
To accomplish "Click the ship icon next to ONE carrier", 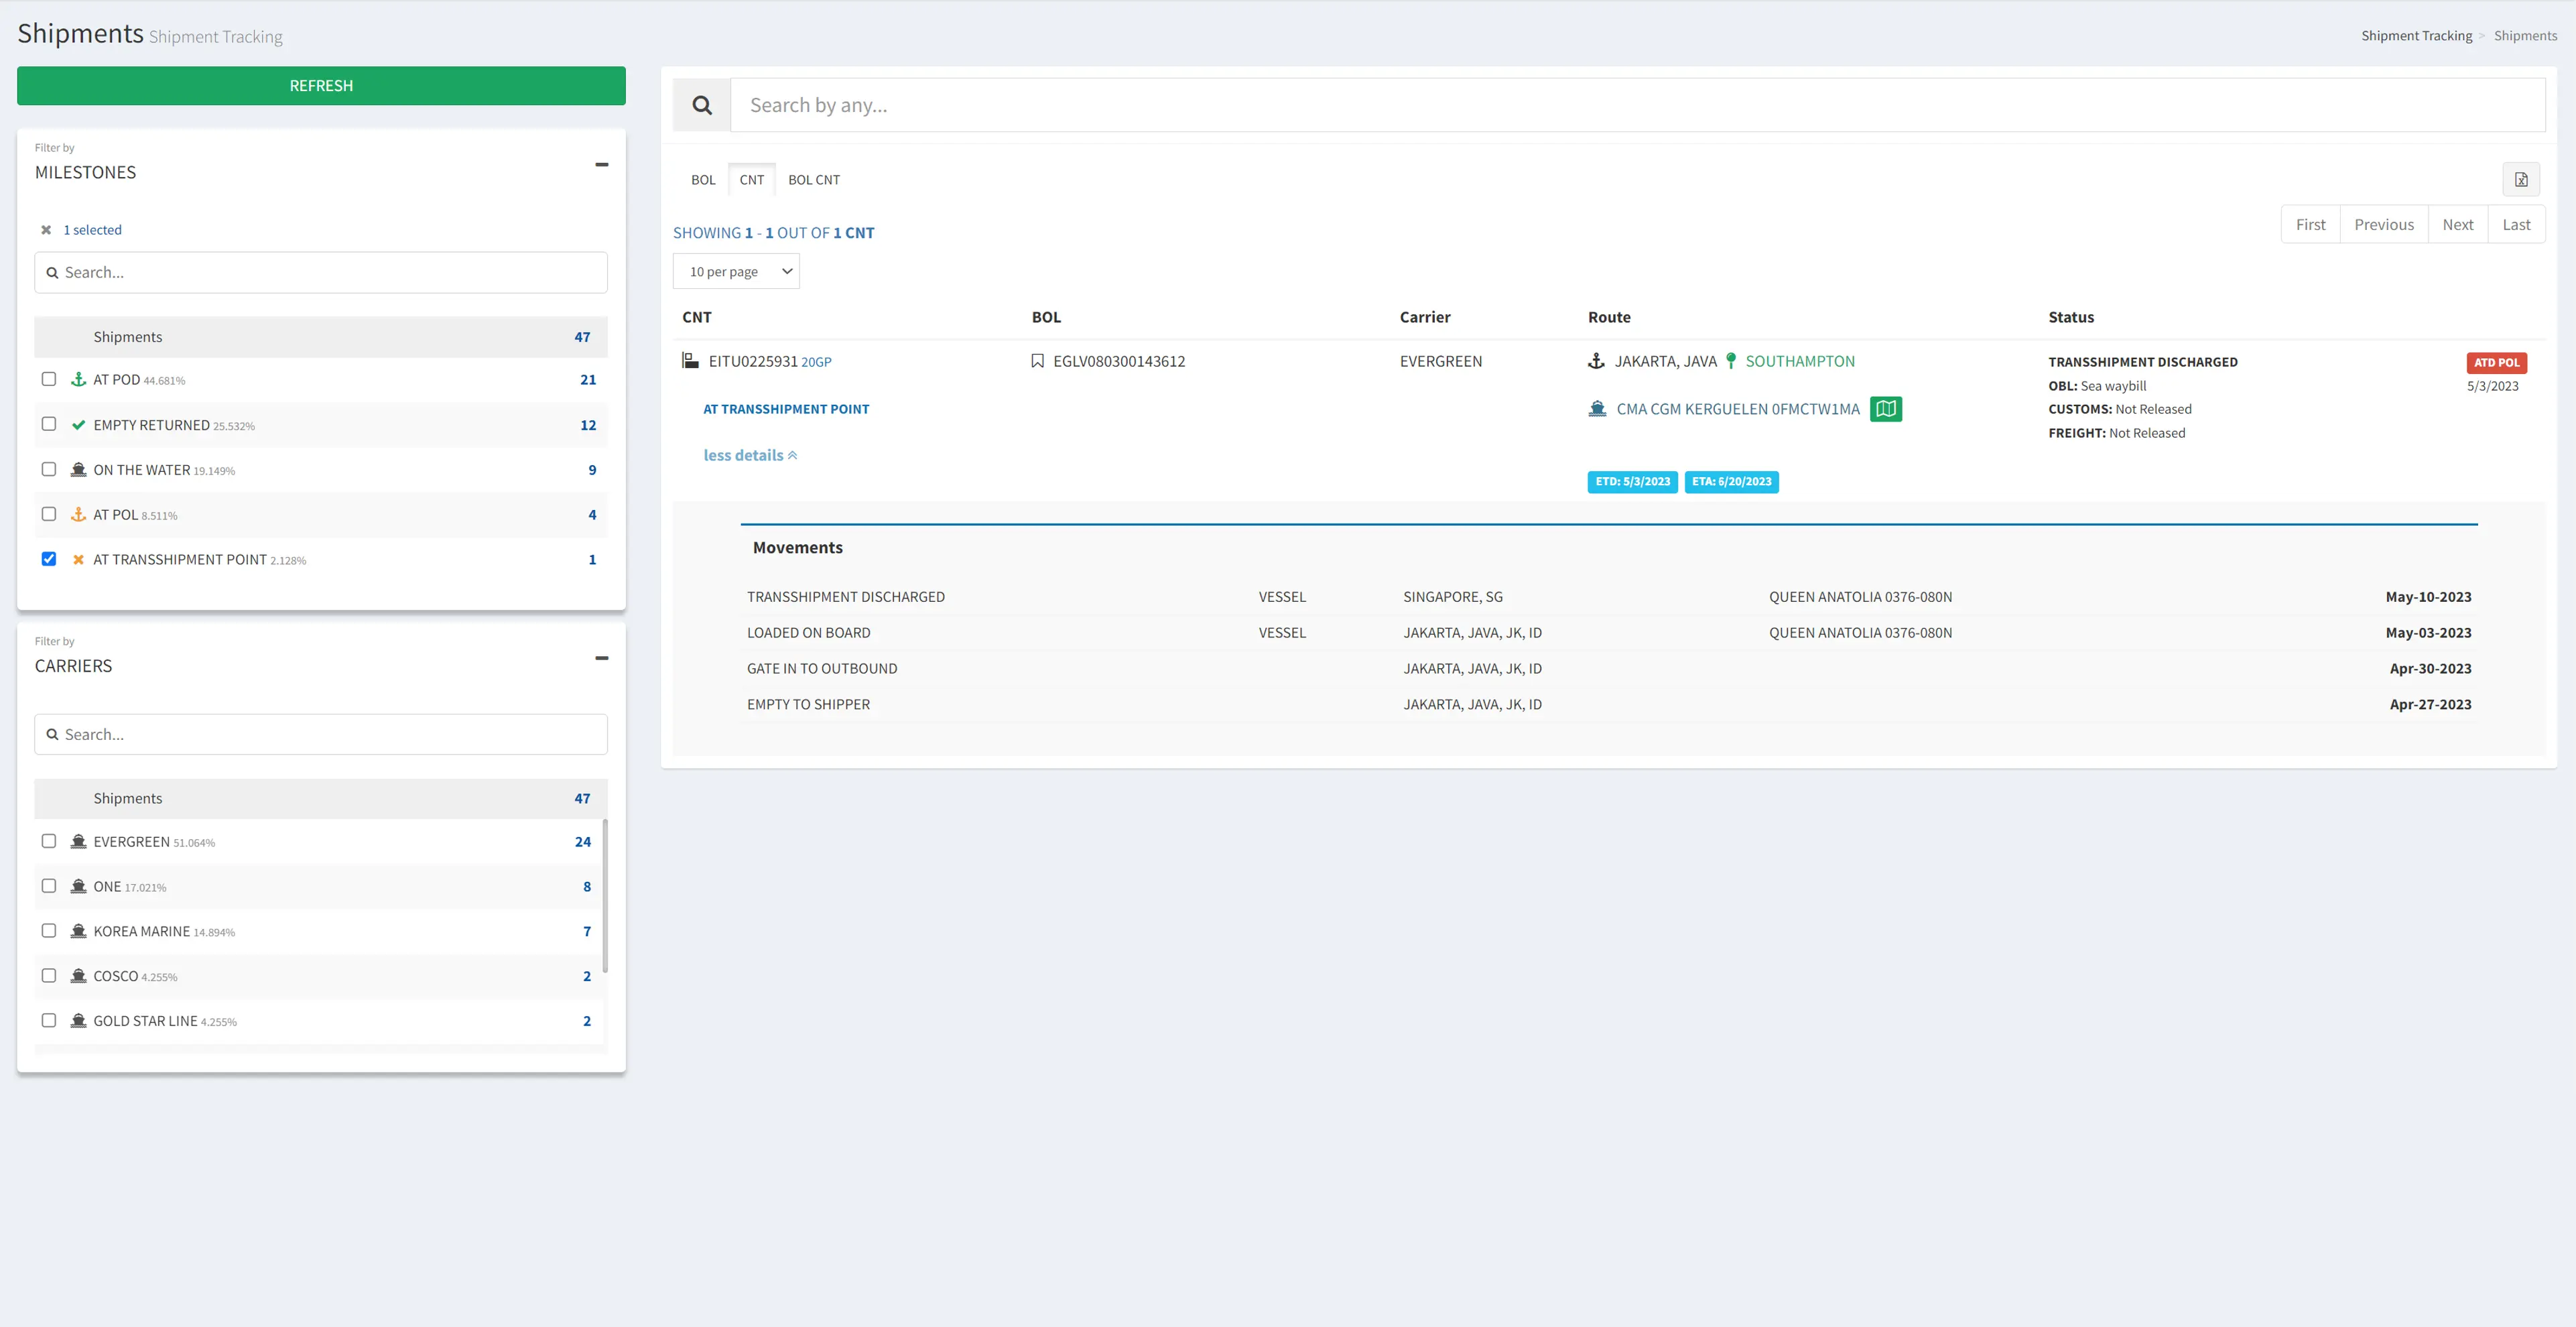I will 79,887.
